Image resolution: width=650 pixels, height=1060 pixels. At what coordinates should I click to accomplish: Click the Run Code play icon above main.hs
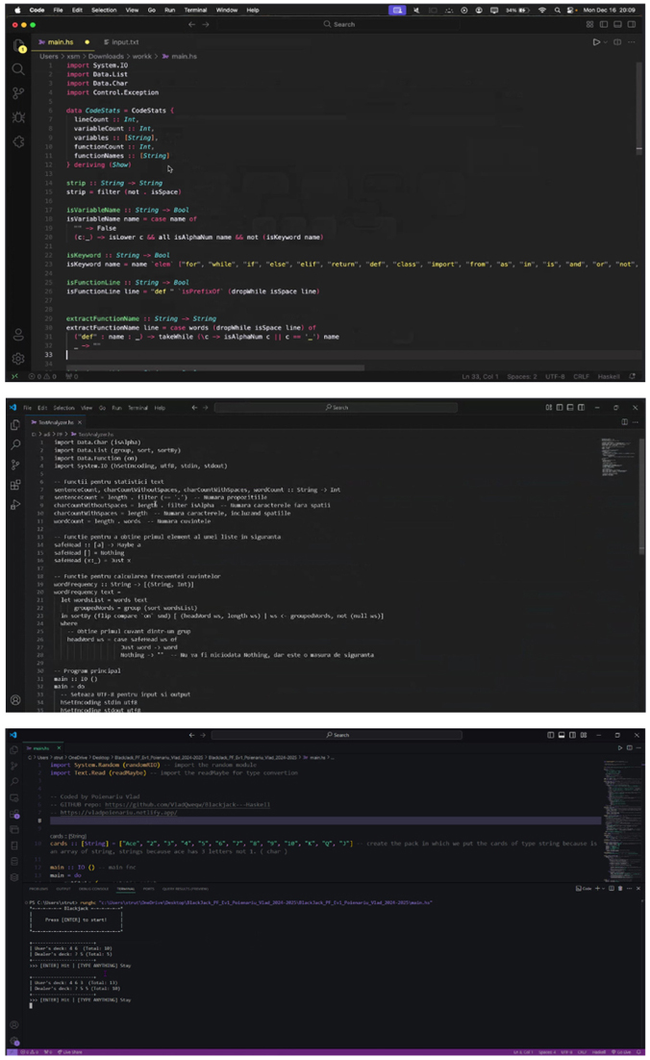tap(596, 42)
